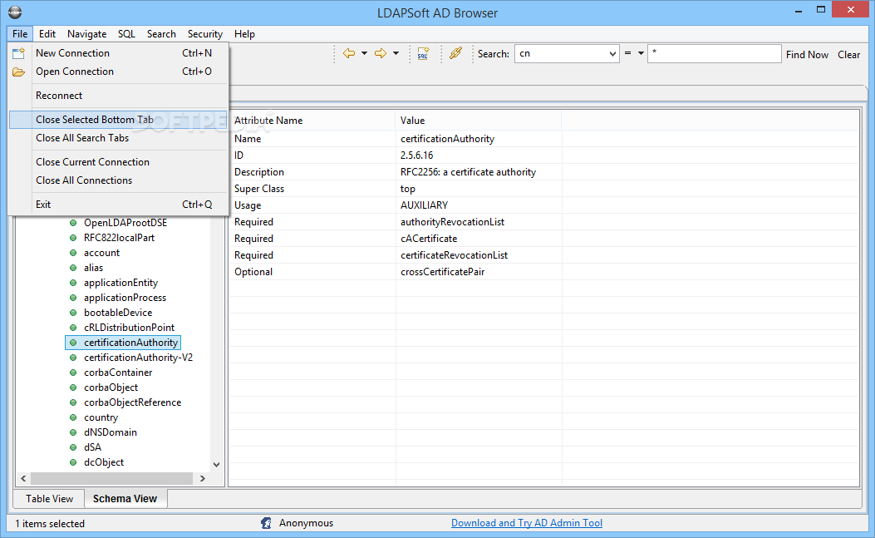Screen dimensions: 875x538
Task: Click green dot beside account
Action: [x=73, y=253]
